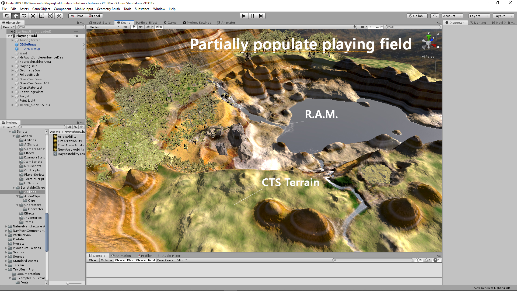
Task: Switch to the Audio Mixer tab
Action: (x=169, y=256)
